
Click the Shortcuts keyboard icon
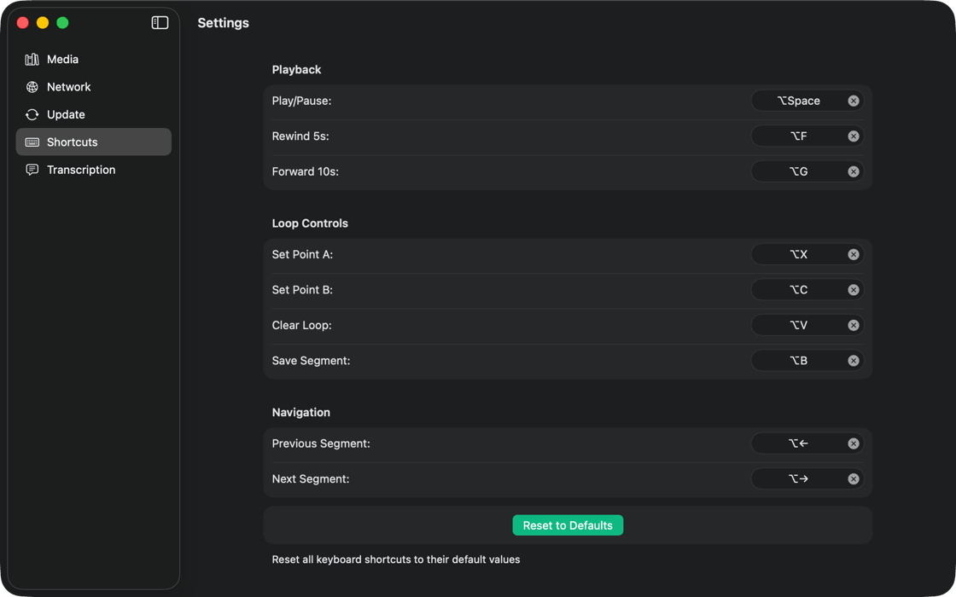[x=32, y=142]
